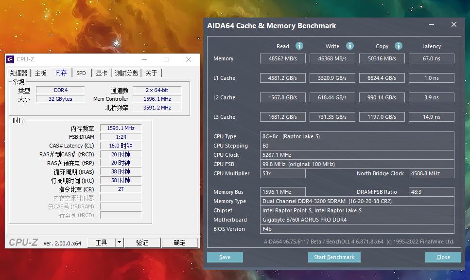470x280 pixels.
Task: Open the SPD tab in CPU-Z
Action: pyautogui.click(x=81, y=73)
